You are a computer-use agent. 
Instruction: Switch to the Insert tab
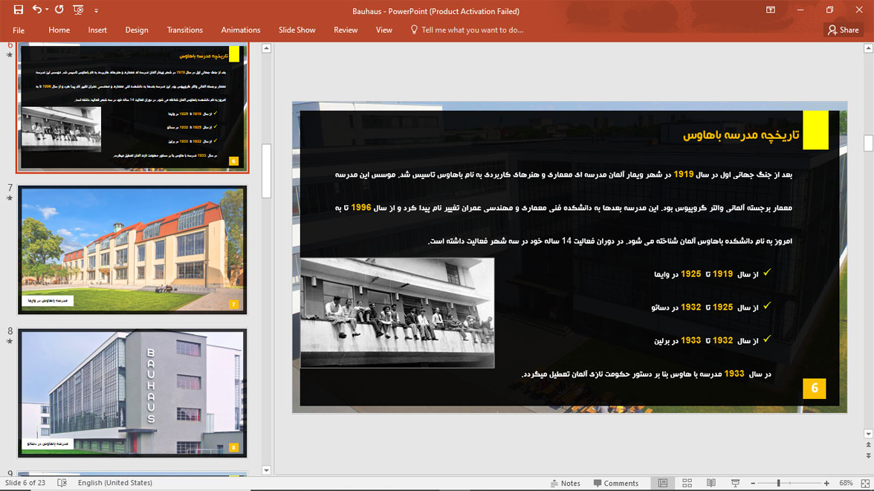(x=97, y=30)
